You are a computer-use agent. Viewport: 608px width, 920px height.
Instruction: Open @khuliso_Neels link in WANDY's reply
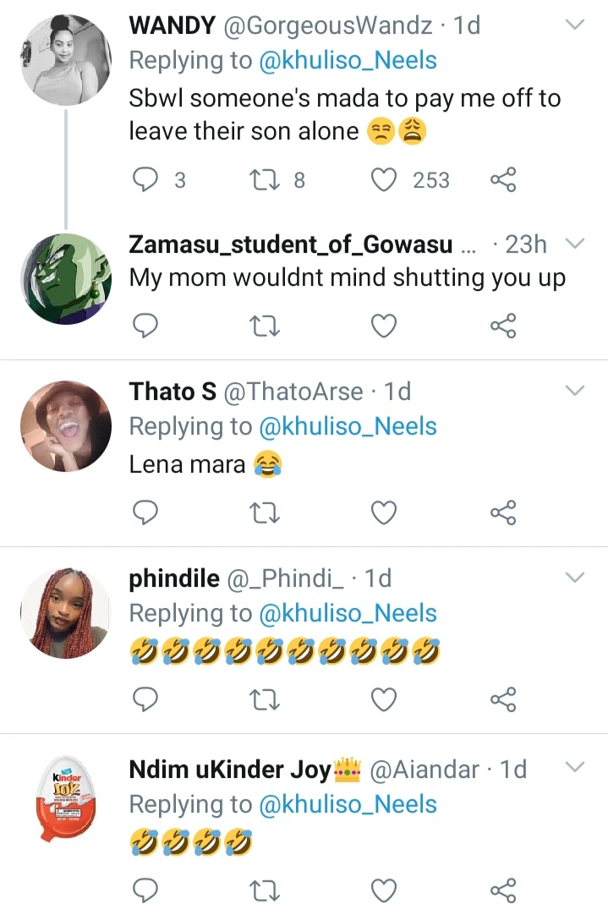point(348,61)
